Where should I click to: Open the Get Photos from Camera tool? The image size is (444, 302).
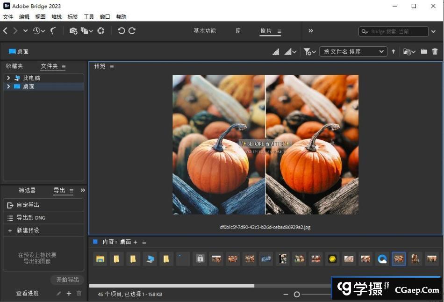[73, 31]
